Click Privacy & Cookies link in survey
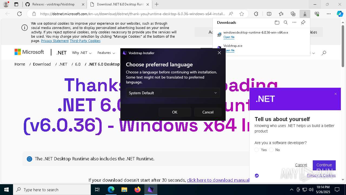The image size is (346, 195). (x=321, y=175)
